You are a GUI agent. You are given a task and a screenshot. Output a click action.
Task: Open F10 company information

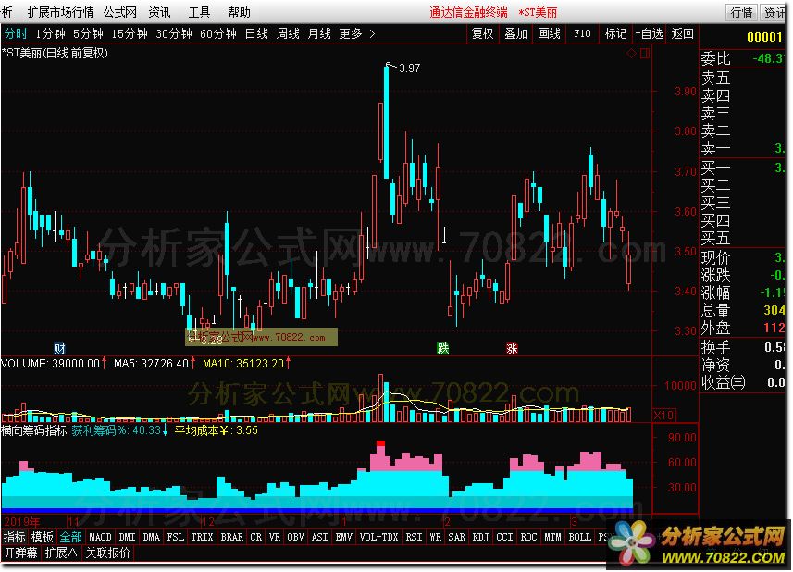583,34
